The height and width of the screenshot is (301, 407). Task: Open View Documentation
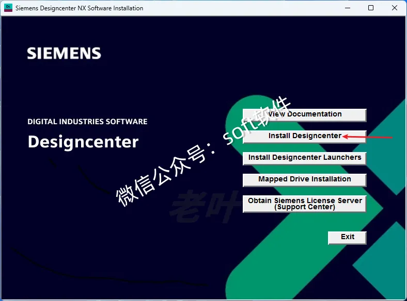pos(304,115)
